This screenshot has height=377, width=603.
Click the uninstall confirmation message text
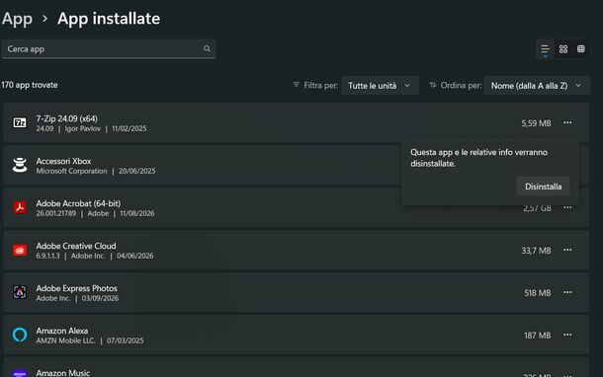478,158
